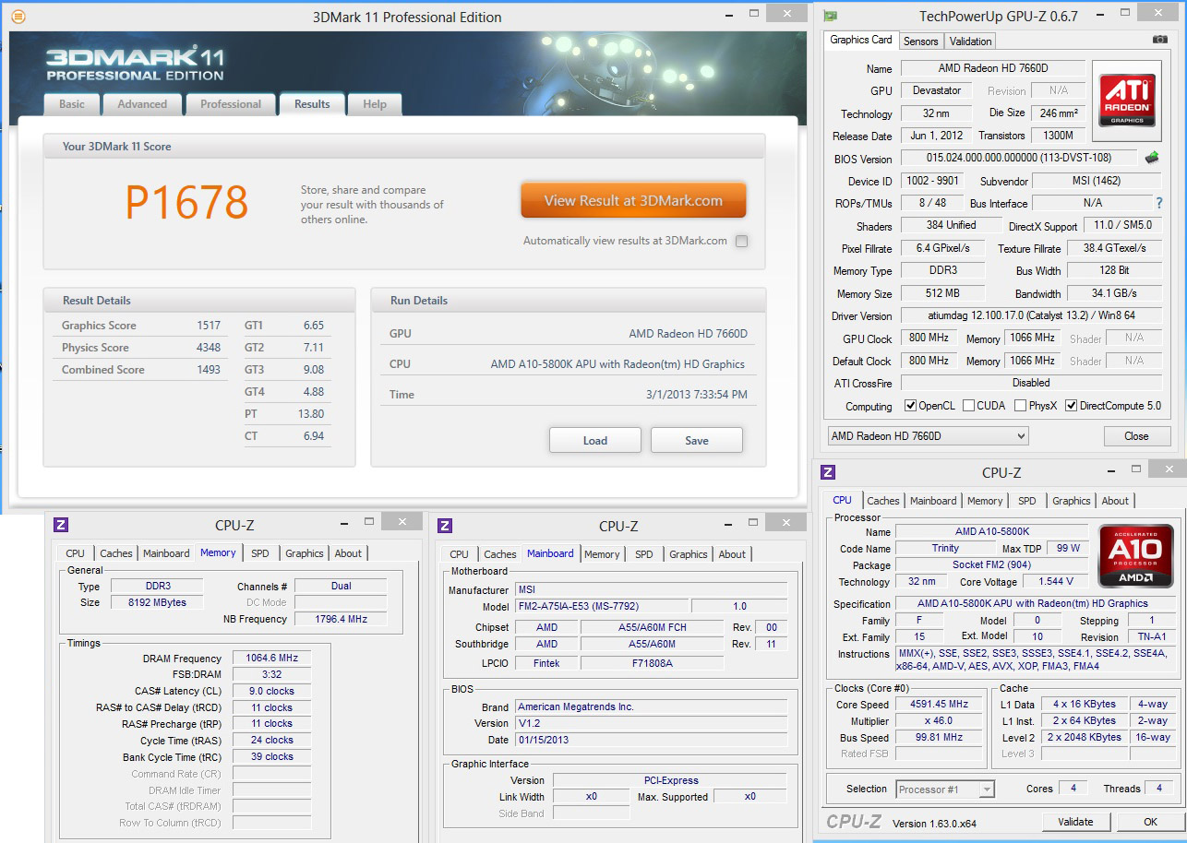Save the BIOS using the green chip icon
The width and height of the screenshot is (1187, 843).
pyautogui.click(x=1152, y=158)
